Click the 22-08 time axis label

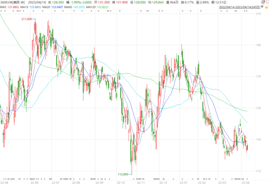[x=76, y=182]
